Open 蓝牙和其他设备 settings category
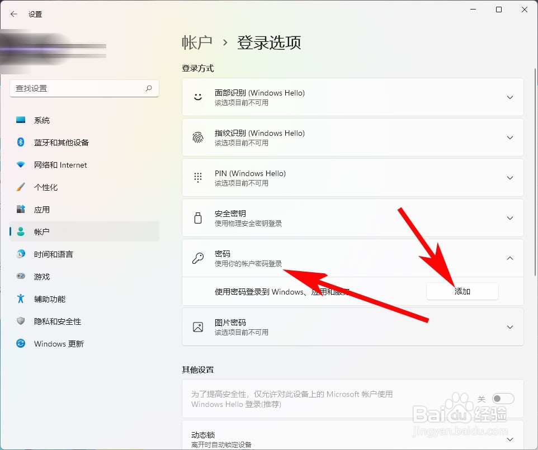This screenshot has height=450, width=538. pyautogui.click(x=84, y=143)
